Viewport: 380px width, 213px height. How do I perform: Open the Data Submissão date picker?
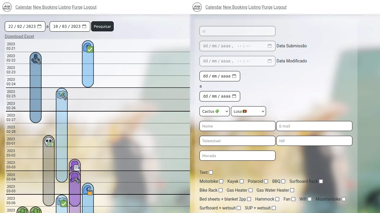pos(270,46)
